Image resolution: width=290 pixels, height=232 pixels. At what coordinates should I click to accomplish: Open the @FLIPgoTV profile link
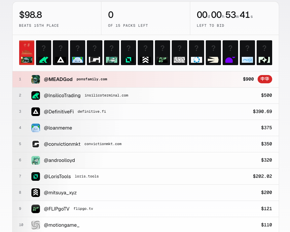[x=56, y=209]
